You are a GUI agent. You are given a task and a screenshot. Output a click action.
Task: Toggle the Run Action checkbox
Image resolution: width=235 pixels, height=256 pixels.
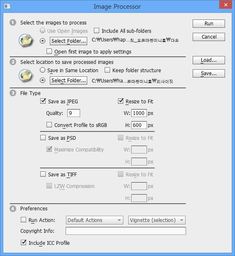coord(23,220)
